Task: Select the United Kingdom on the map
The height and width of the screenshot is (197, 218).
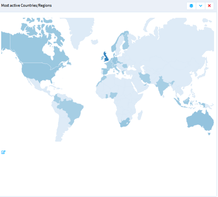Action: 106,57
